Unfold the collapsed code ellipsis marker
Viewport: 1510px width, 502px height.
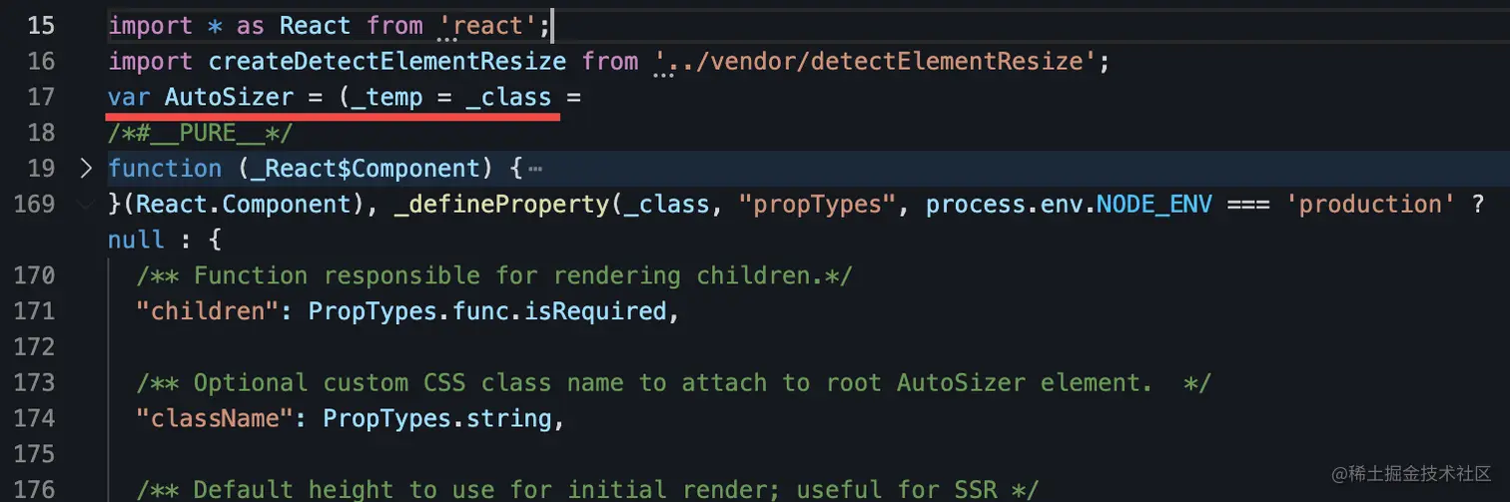[x=534, y=169]
